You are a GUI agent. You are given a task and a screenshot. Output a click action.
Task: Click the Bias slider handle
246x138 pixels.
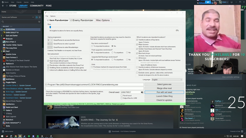tap(50, 27)
